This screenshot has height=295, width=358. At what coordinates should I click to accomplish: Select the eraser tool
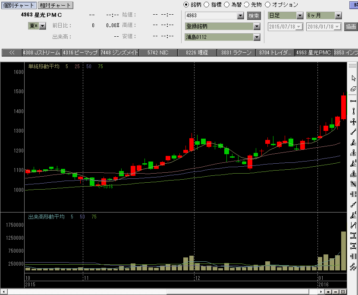(x=353, y=89)
